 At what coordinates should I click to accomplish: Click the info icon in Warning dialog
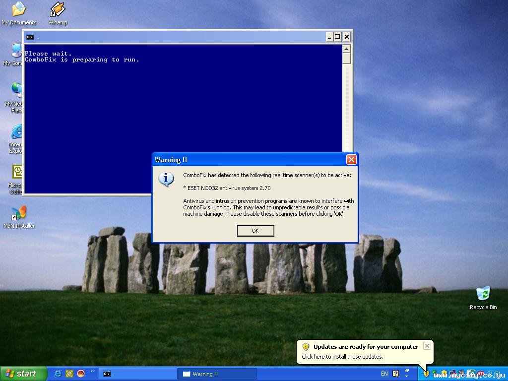pos(166,179)
